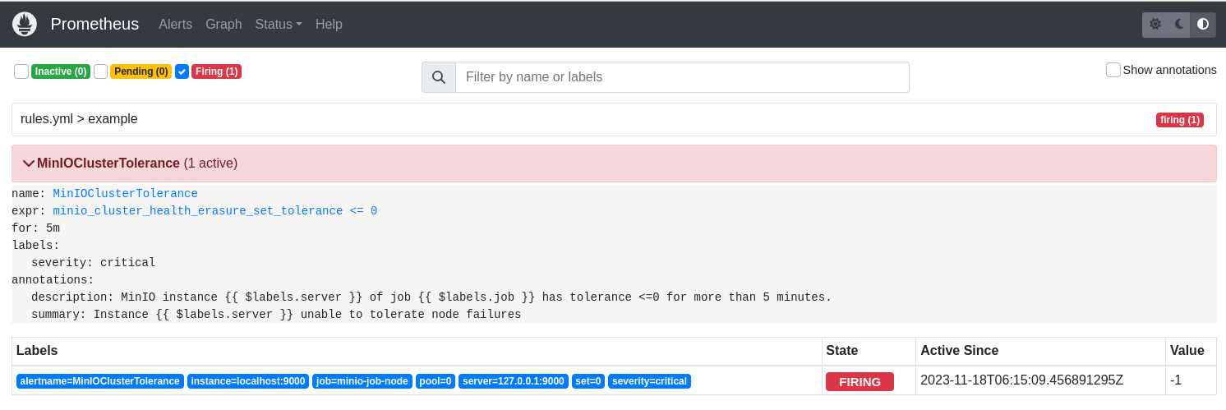Open the Alerts page

[x=175, y=25]
